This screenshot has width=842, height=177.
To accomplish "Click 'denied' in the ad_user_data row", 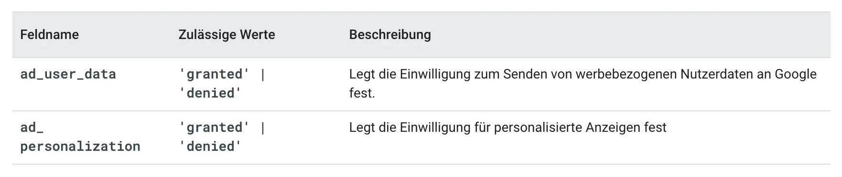I will pyautogui.click(x=210, y=93).
